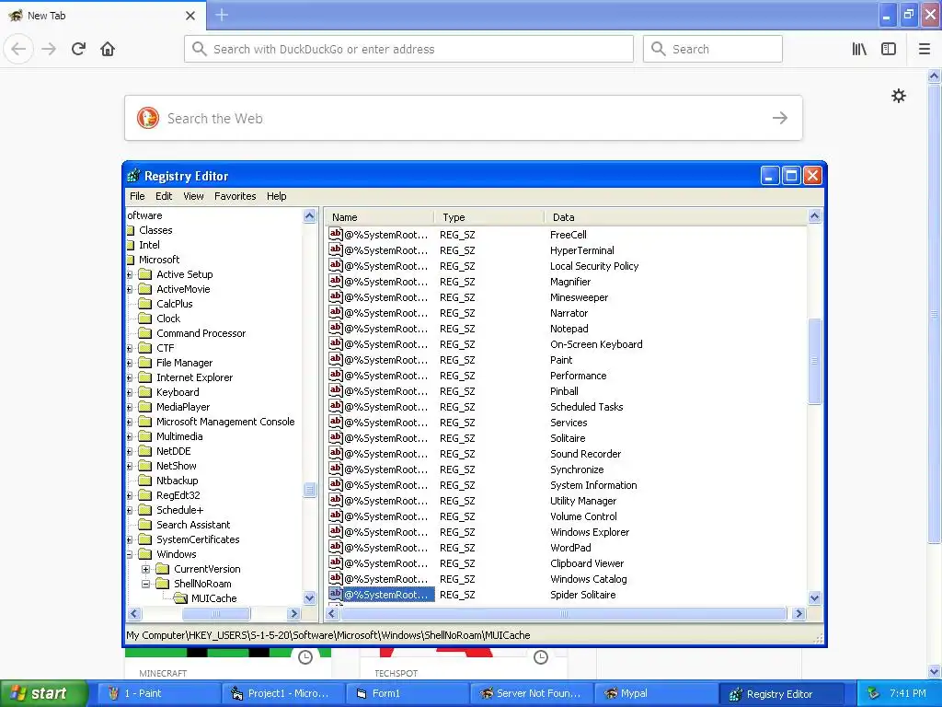Click system tray icon near clock
942x707 pixels.
point(874,693)
